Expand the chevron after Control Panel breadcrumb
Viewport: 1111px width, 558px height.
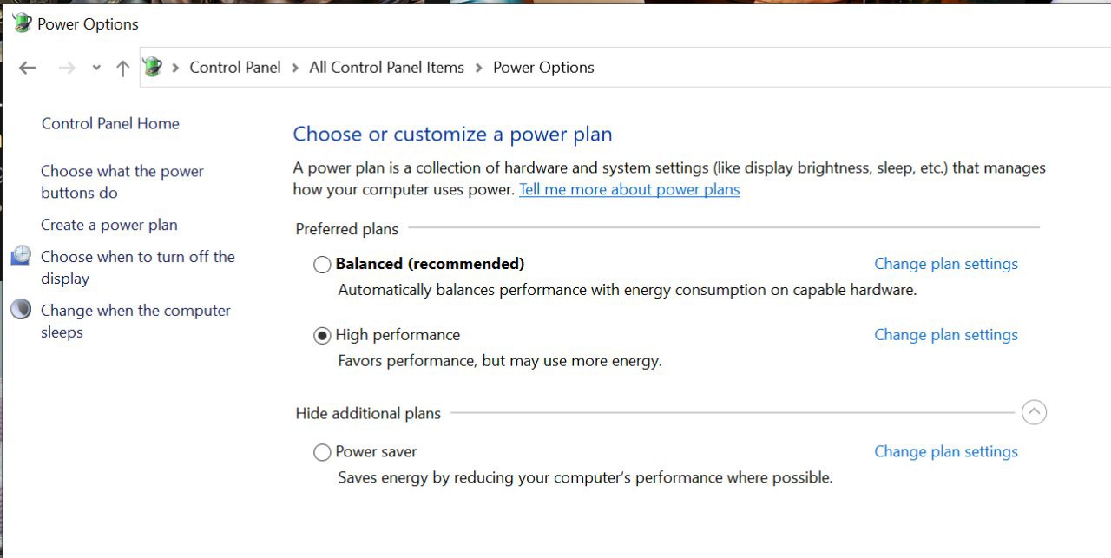(x=295, y=68)
